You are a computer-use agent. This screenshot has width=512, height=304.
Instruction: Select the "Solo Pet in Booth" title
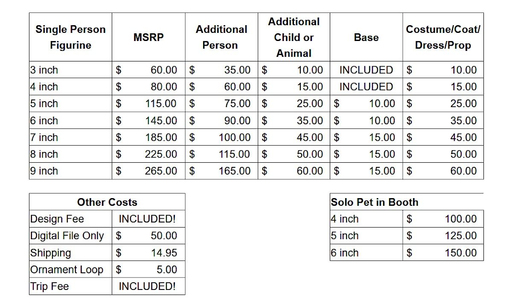375,202
